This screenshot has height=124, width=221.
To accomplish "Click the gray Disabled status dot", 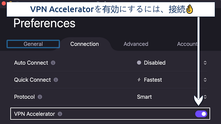I will coord(139,63).
